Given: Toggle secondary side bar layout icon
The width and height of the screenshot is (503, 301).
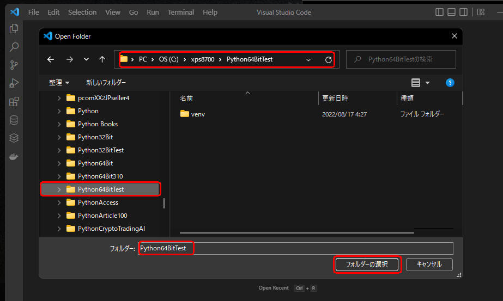Looking at the screenshot, I should [x=464, y=12].
